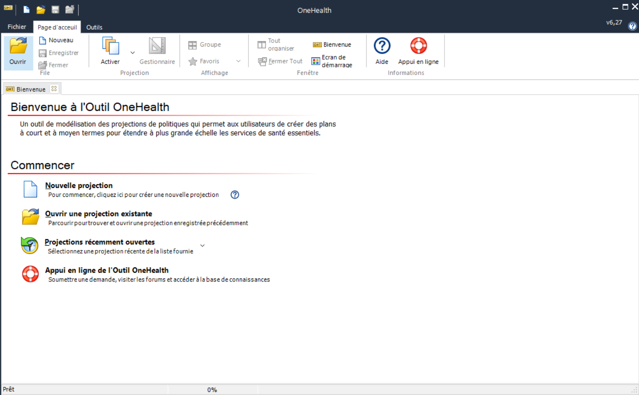
Task: Close the Bienvenue tab
Action: pos(54,89)
